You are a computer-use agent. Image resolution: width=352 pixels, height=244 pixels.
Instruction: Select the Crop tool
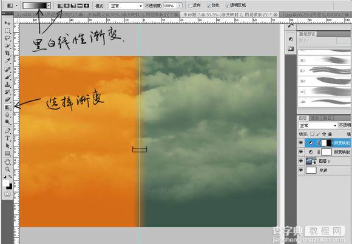8,53
